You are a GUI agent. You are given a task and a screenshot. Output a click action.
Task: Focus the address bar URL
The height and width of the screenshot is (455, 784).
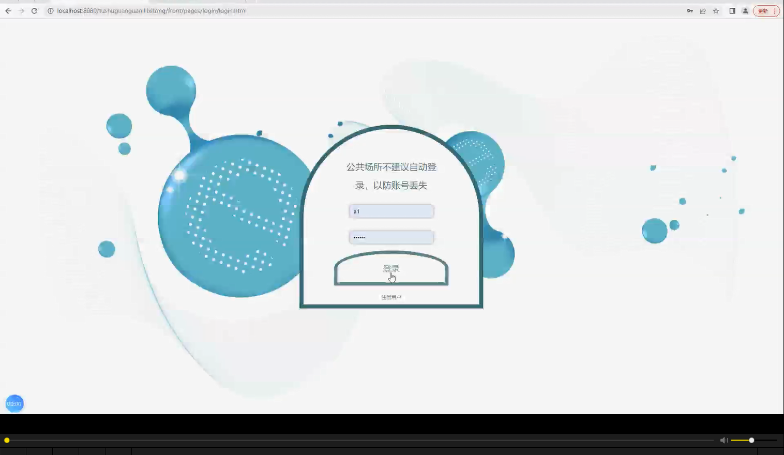pyautogui.click(x=152, y=11)
